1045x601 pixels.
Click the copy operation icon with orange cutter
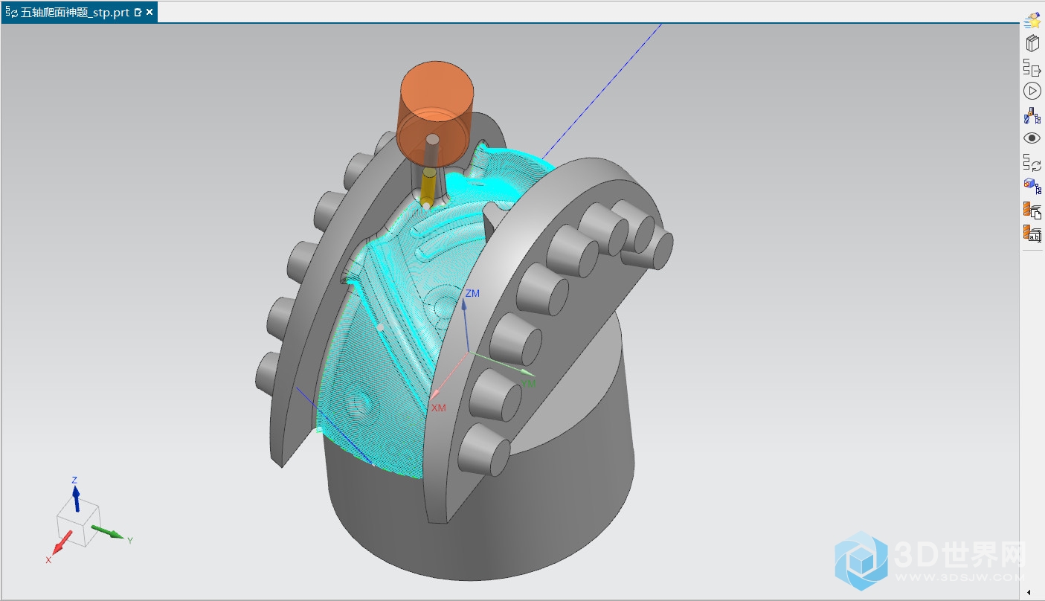coord(1032,210)
